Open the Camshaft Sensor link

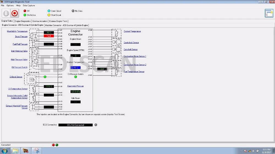[131, 49]
